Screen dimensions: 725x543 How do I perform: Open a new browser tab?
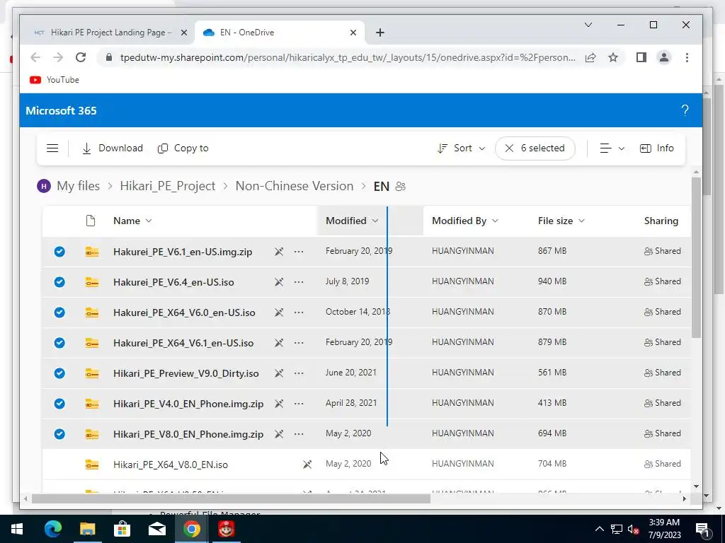coord(380,33)
